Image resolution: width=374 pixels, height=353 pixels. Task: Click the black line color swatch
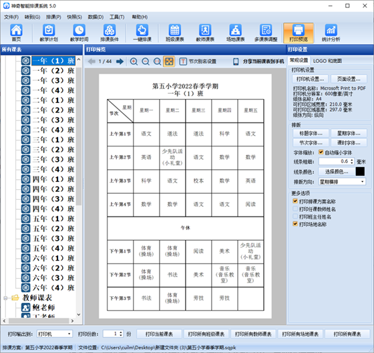pyautogui.click(x=360, y=171)
